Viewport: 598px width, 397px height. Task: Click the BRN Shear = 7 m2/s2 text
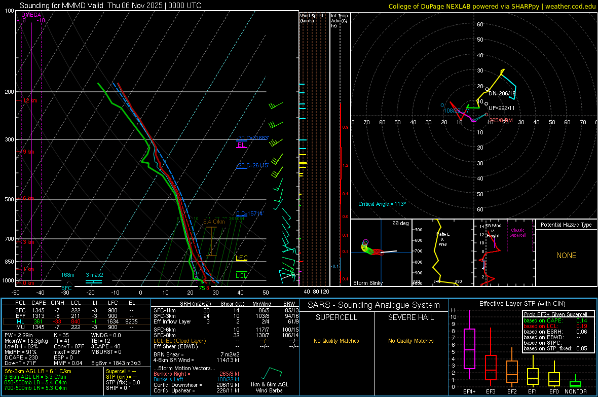pos(197,354)
